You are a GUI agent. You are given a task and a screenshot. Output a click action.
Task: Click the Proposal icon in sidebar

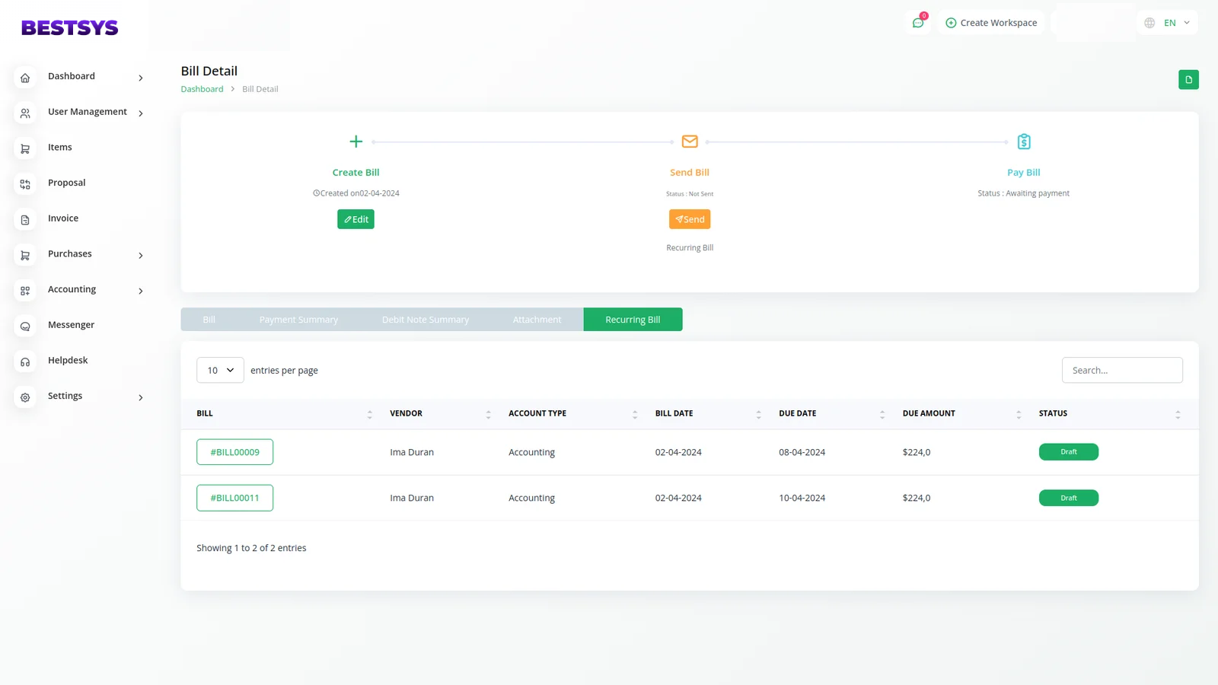25,184
